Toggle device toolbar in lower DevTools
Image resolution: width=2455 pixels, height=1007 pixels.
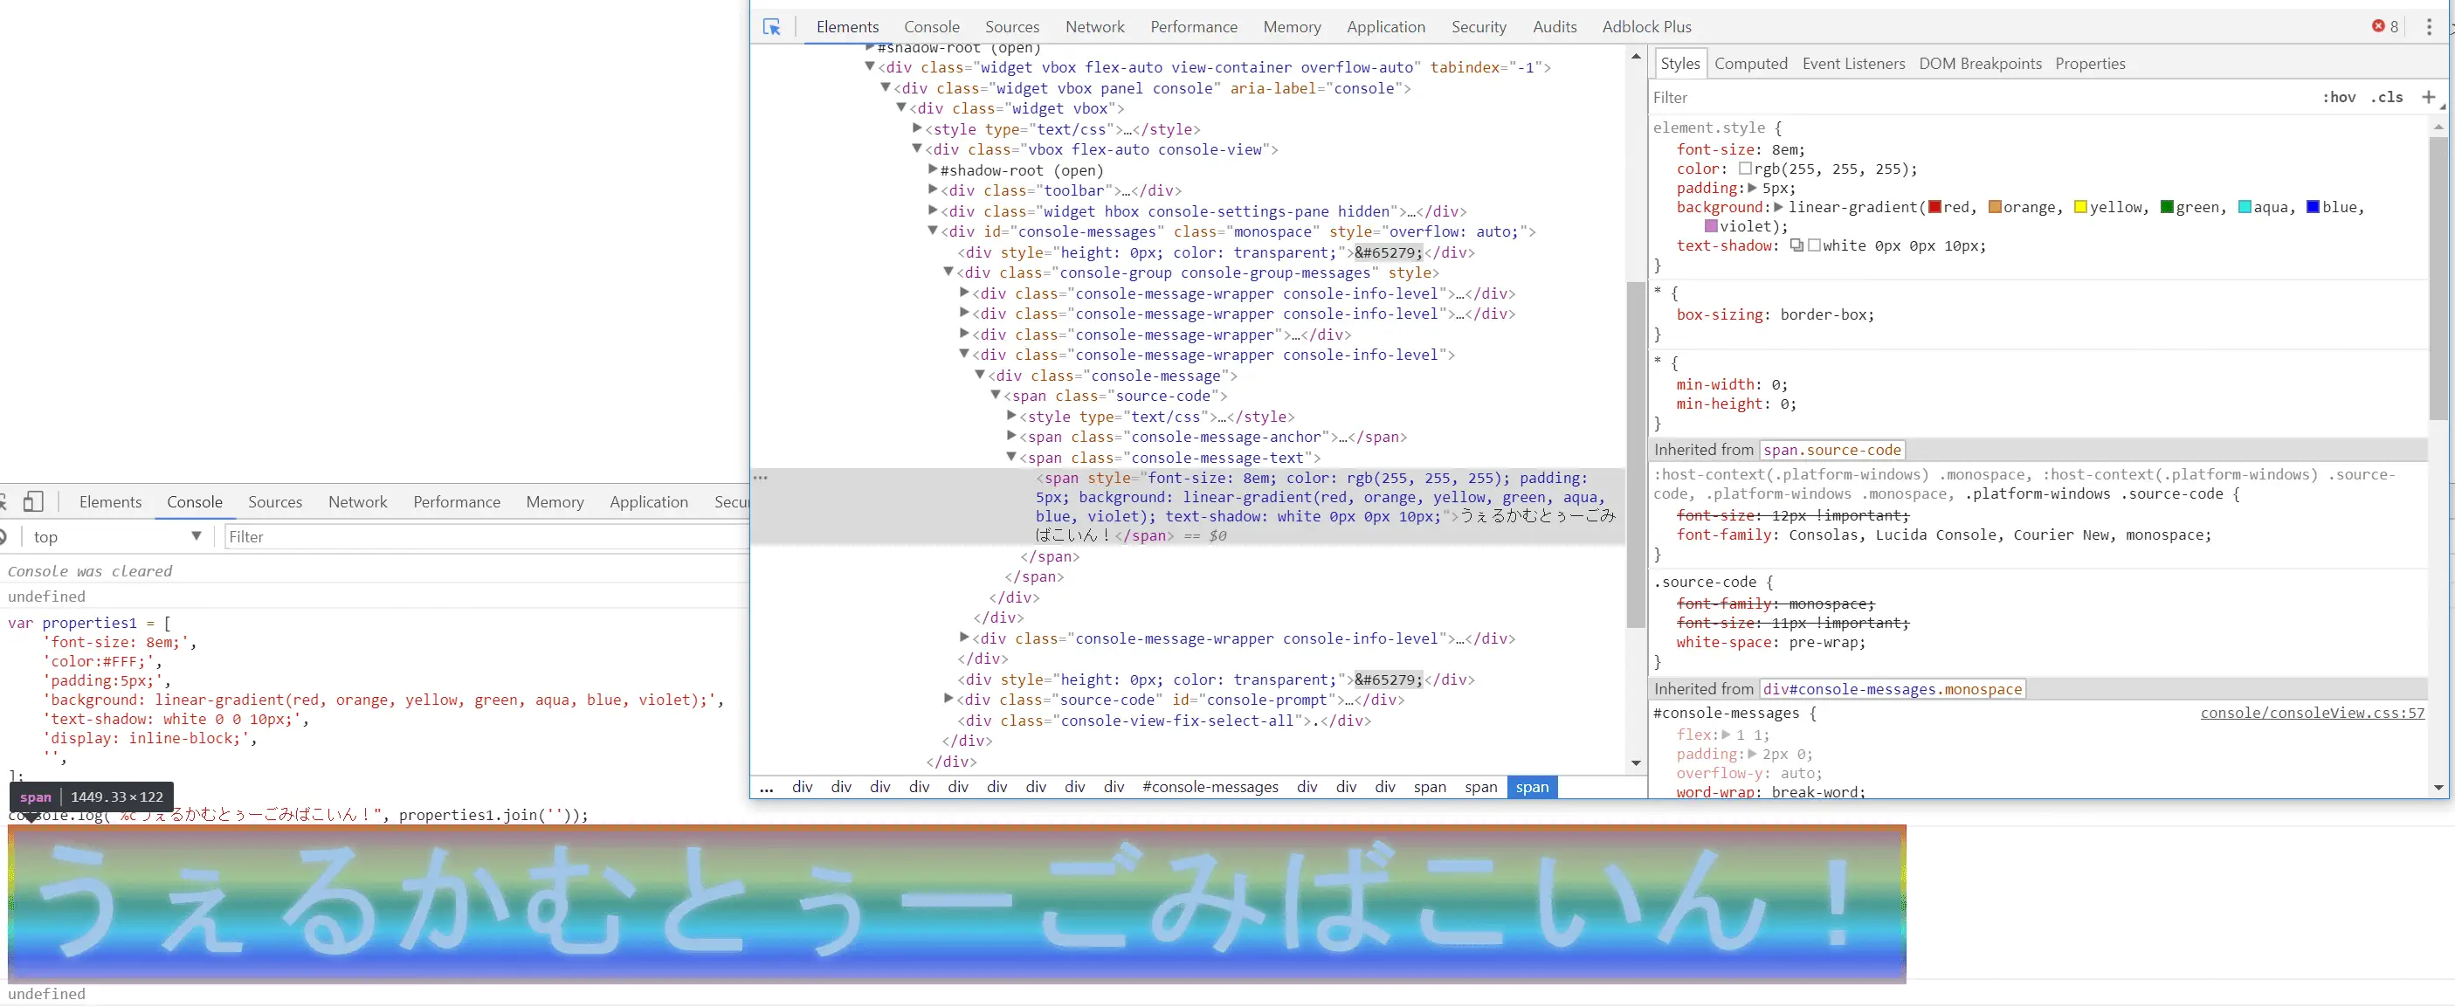pyautogui.click(x=32, y=502)
